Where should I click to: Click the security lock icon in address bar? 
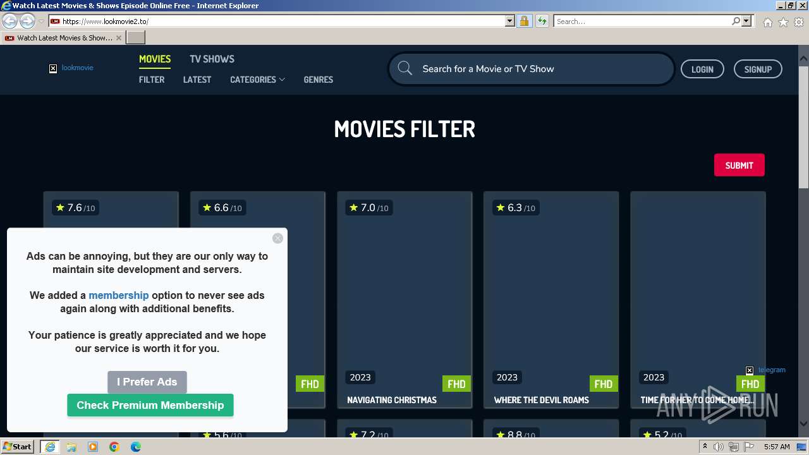(524, 21)
